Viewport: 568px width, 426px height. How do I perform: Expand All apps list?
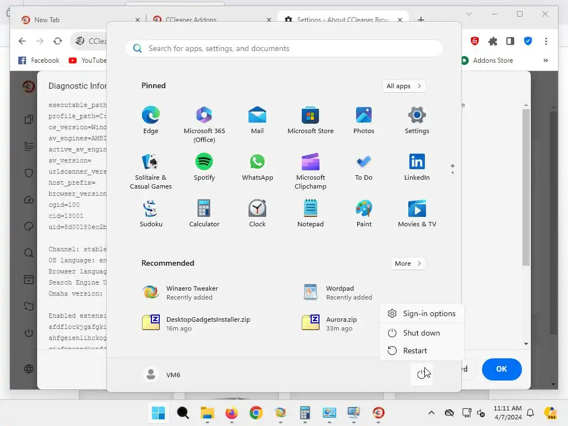coord(404,86)
